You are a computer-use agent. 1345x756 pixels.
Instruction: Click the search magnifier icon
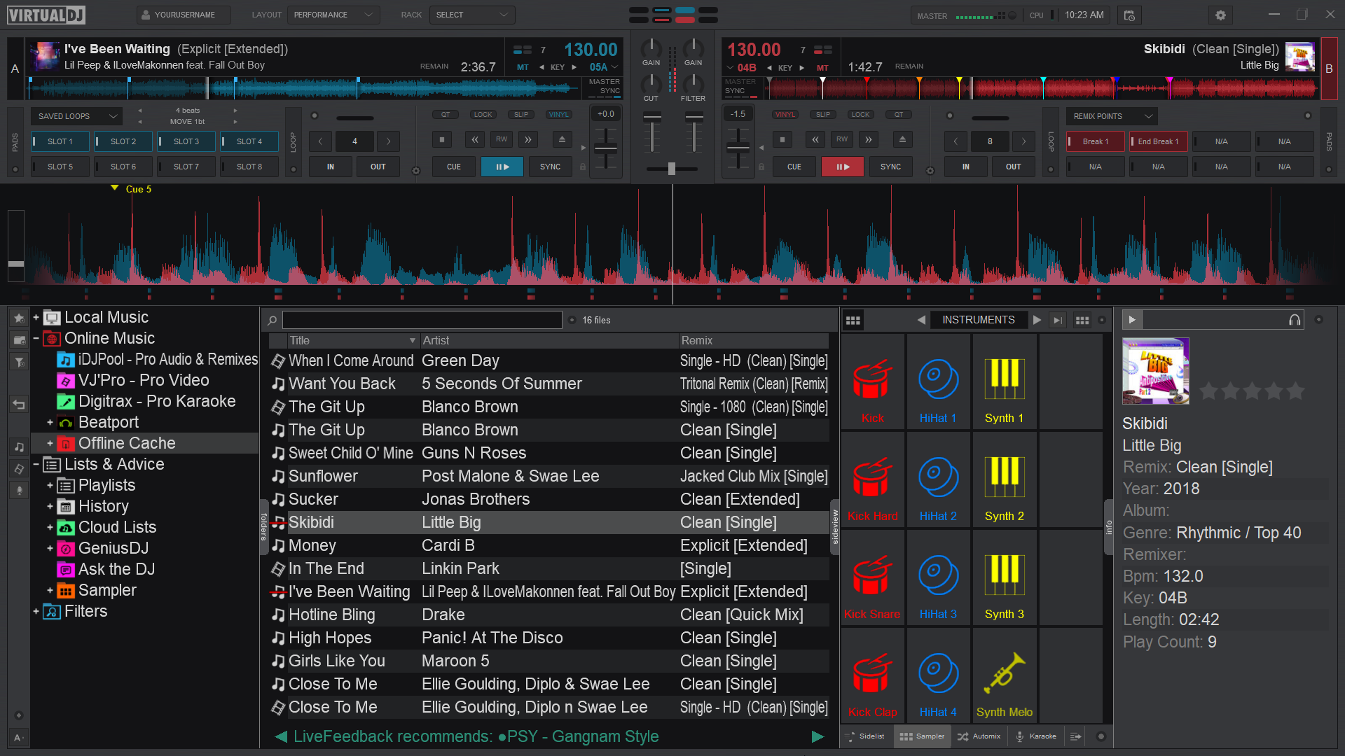tap(273, 321)
